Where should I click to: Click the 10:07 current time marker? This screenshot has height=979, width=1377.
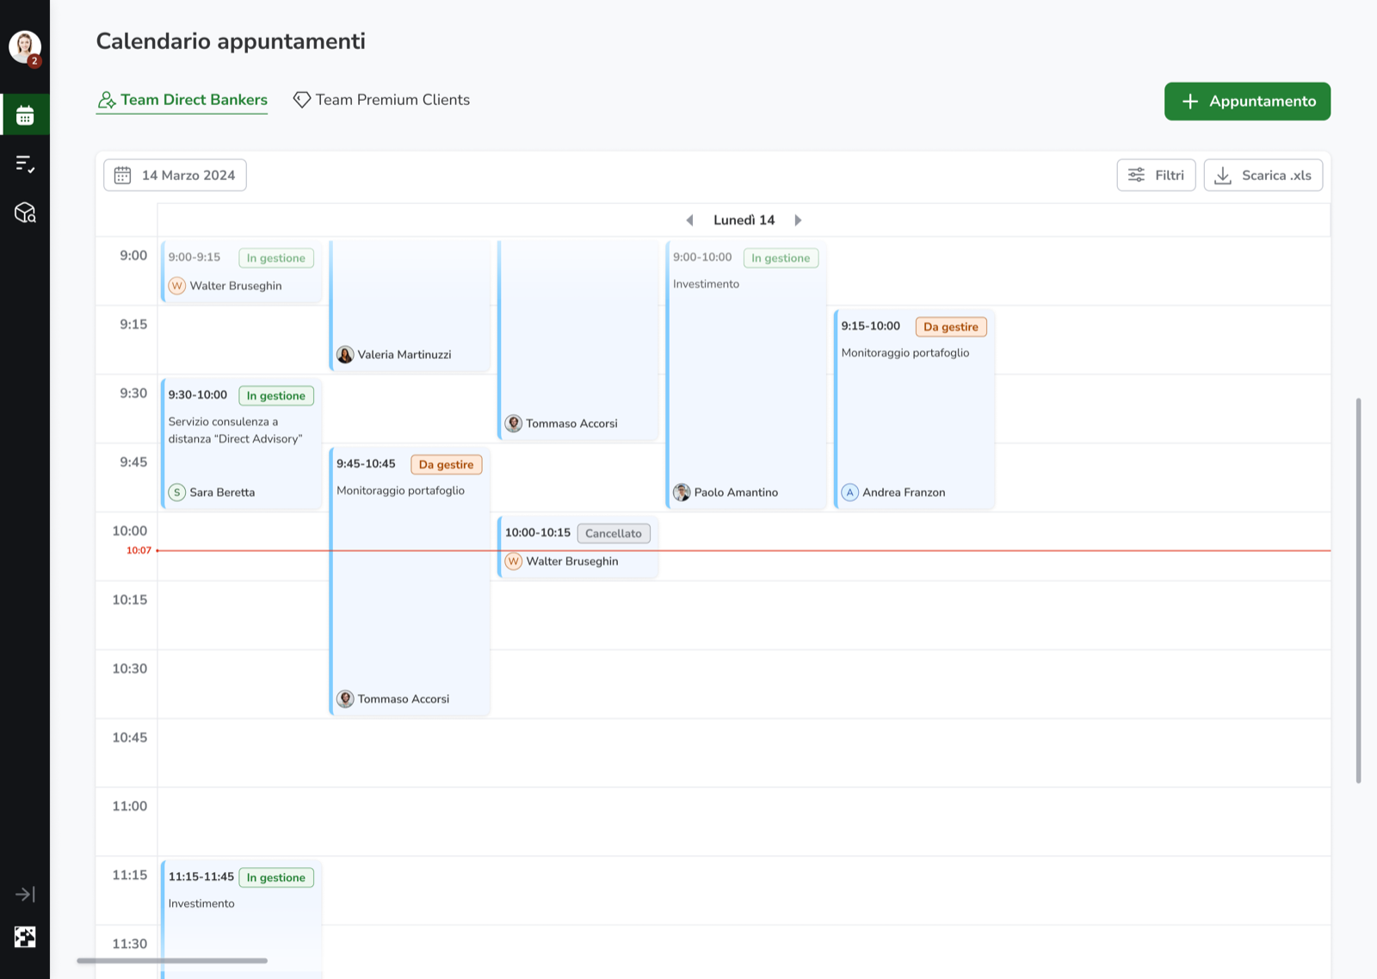pyautogui.click(x=139, y=550)
